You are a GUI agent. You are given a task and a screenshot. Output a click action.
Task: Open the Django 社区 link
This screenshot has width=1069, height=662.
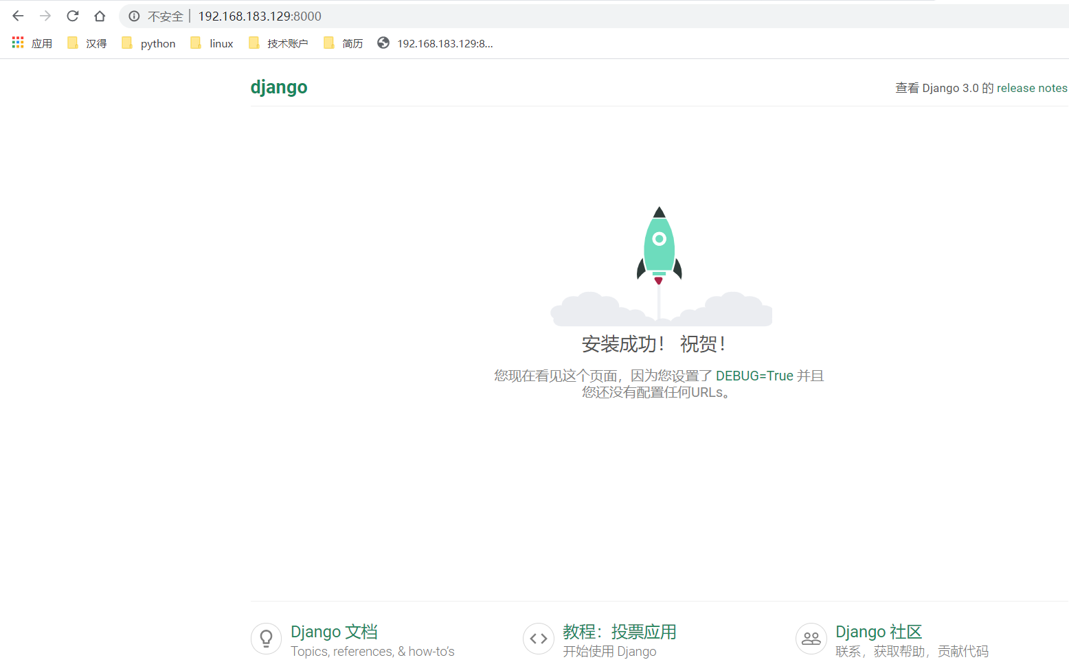[879, 632]
